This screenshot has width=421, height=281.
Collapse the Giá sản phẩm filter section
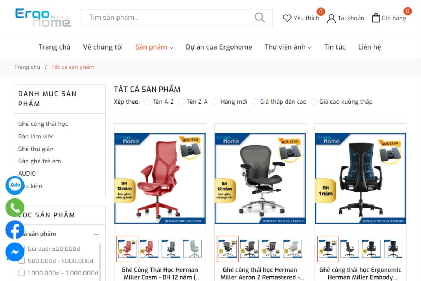[96, 234]
